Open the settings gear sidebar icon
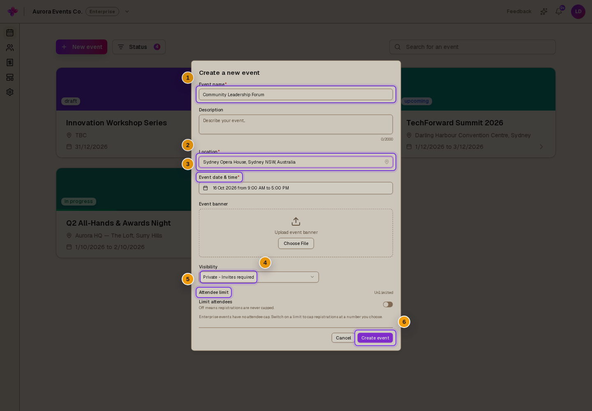This screenshot has width=592, height=411. [10, 92]
